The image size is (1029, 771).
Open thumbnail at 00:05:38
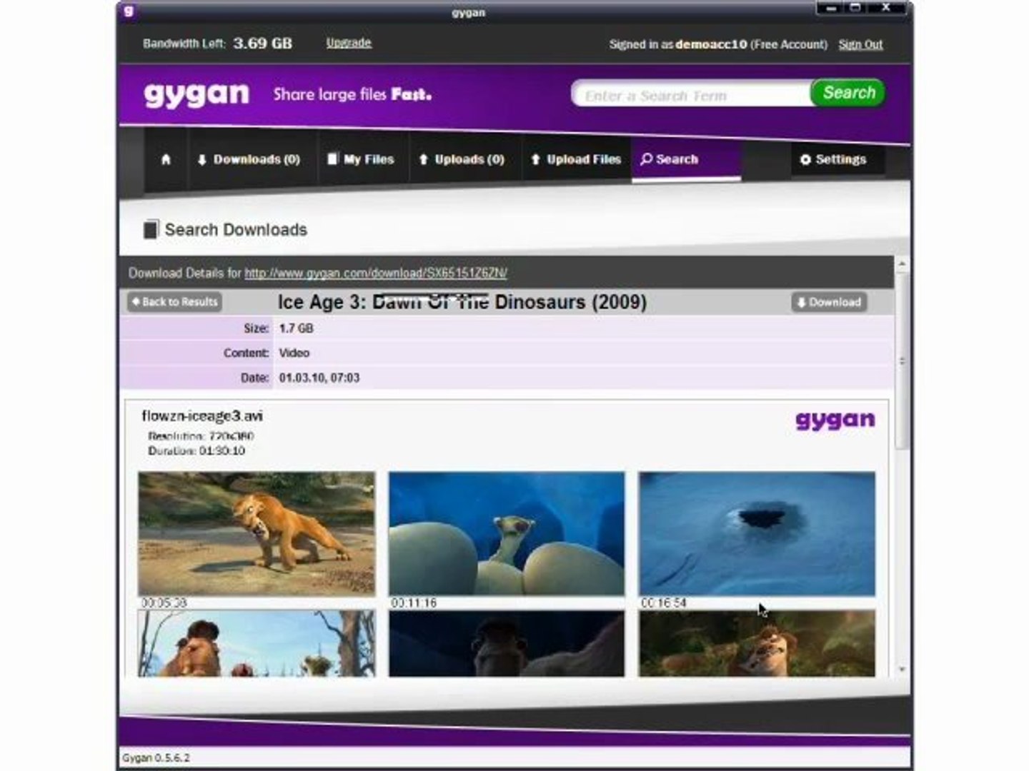tap(257, 534)
